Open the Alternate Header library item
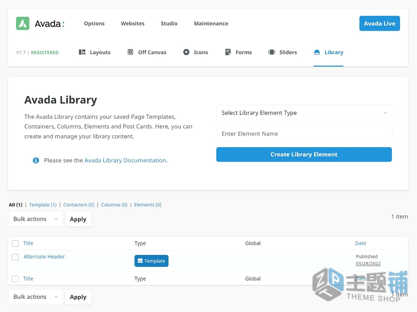Screen dimensions: 417x312 coord(44,256)
